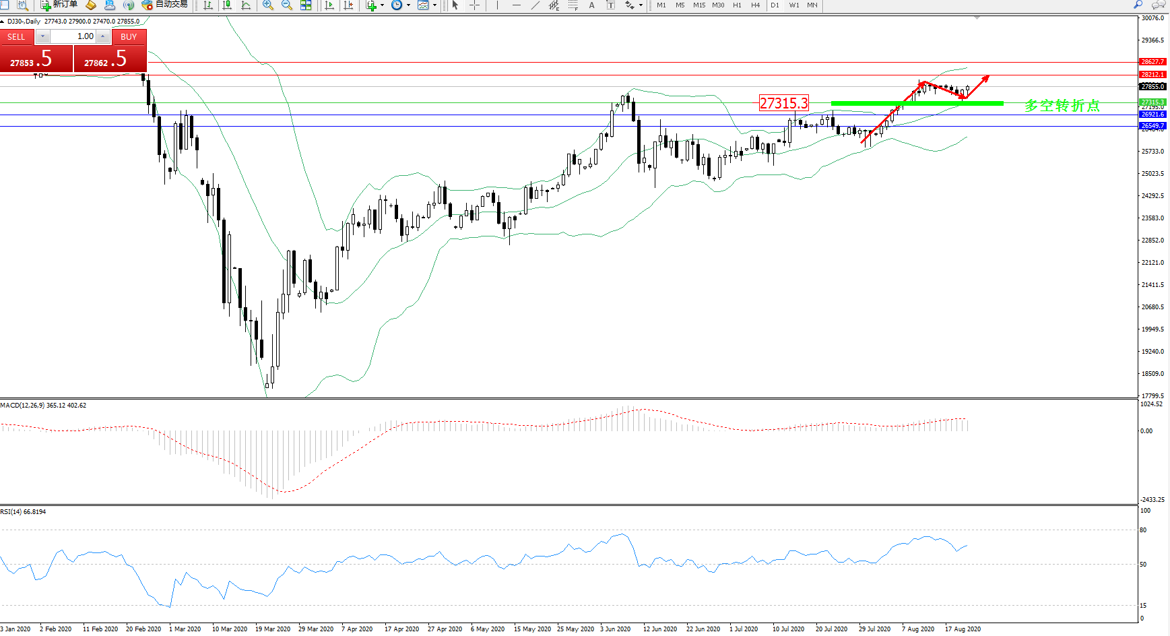Switch to the W1 timeframe
This screenshot has width=1170, height=636.
[x=794, y=5]
